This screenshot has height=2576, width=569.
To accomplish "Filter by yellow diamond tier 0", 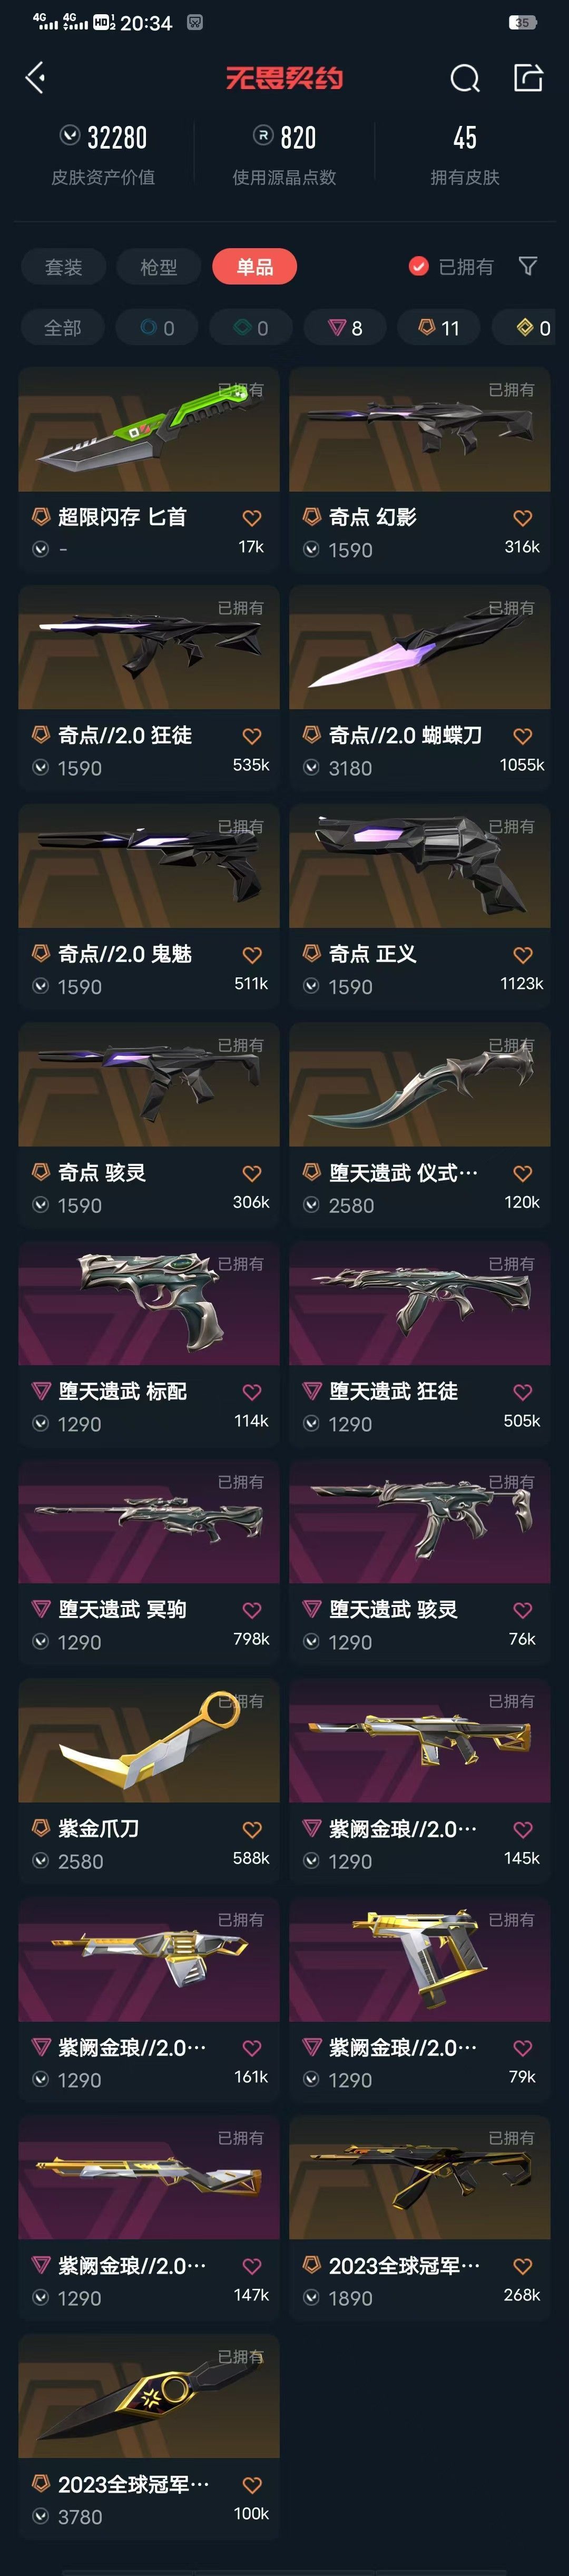I will coord(530,328).
